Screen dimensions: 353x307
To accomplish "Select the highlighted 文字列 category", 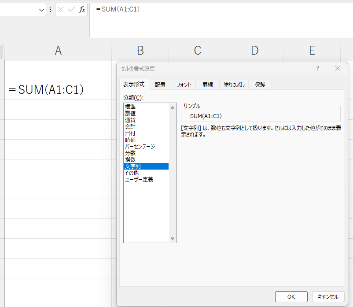I will point(146,166).
